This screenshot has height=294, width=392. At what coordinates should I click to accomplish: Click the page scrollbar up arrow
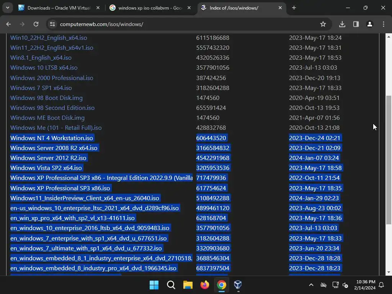point(389,36)
